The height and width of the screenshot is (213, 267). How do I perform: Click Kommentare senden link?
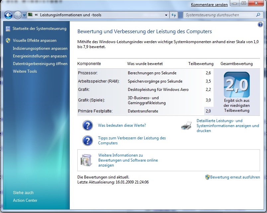[209, 5]
